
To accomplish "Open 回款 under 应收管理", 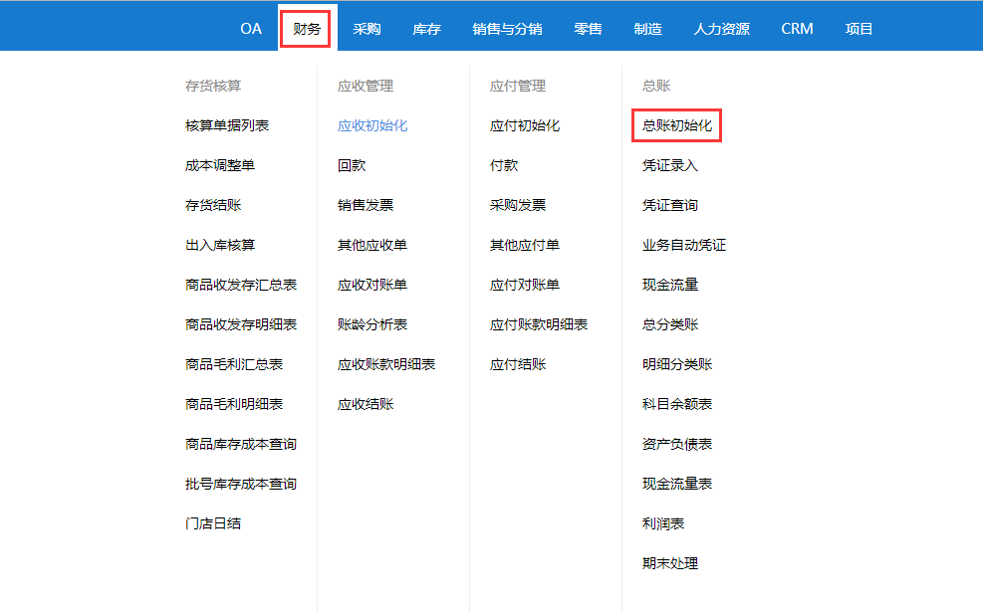I will point(352,165).
